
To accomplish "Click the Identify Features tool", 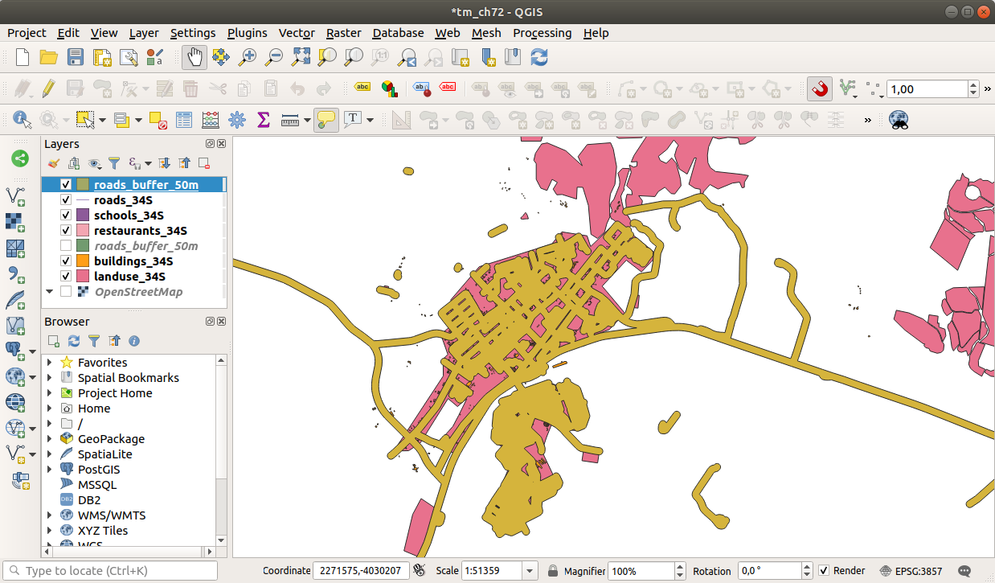I will pos(22,121).
